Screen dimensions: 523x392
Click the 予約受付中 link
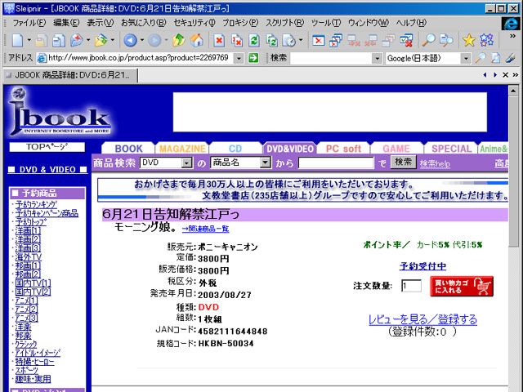click(x=422, y=266)
